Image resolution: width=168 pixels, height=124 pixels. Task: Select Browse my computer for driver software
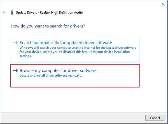[x=58, y=71]
